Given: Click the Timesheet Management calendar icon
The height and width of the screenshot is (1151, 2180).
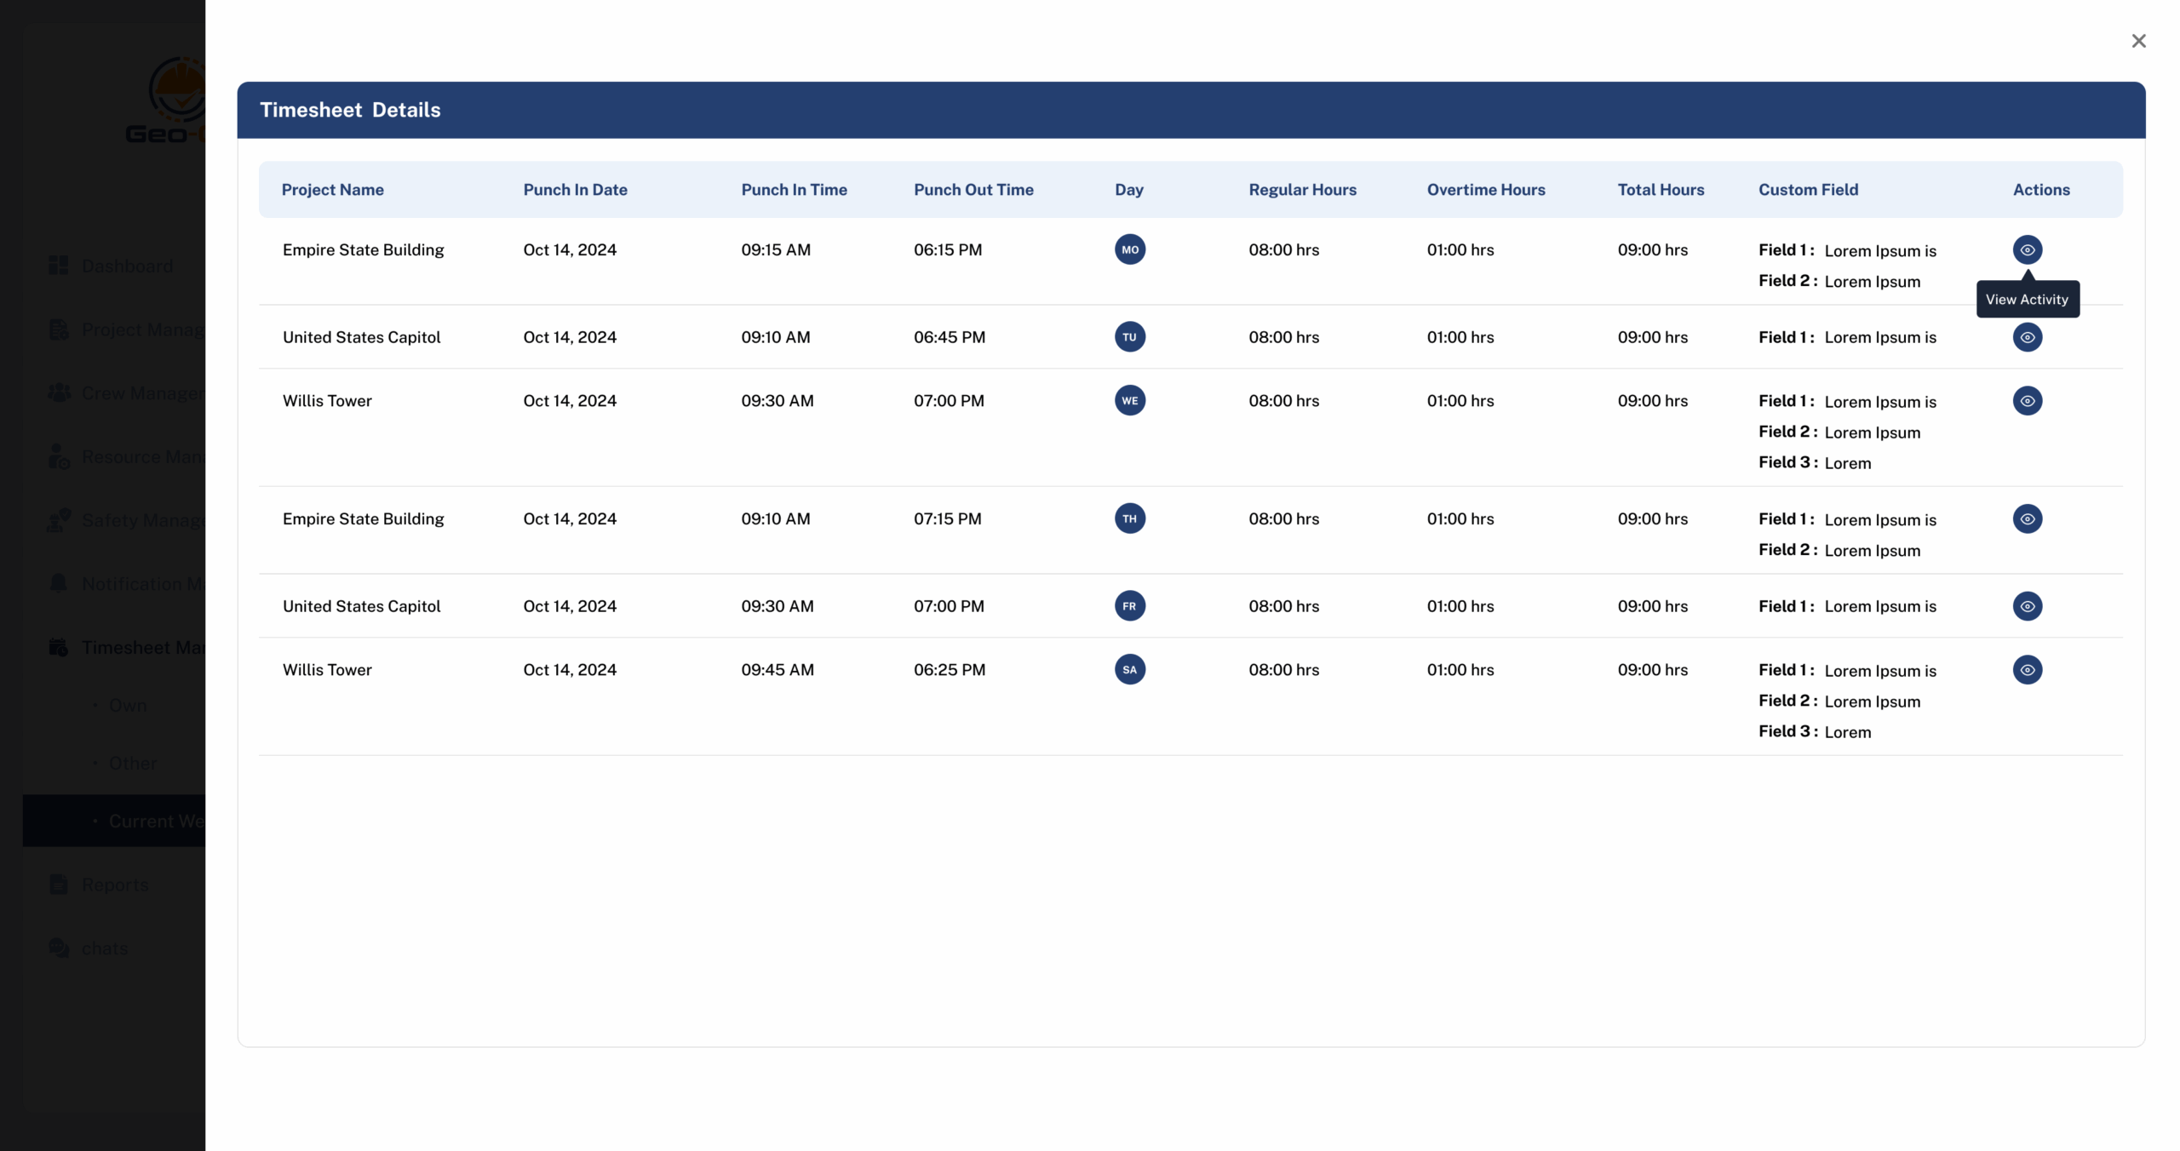Looking at the screenshot, I should tap(58, 646).
